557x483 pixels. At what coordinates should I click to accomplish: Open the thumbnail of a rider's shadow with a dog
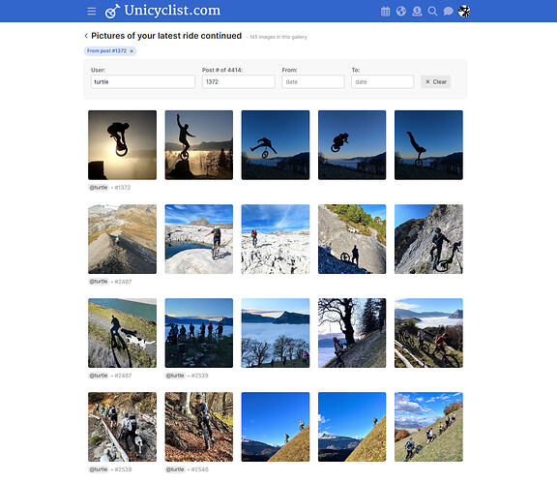(122, 333)
